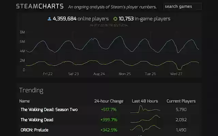Click the Tue 26 axis label
This screenshot has width=218, height=136.
point(151,74)
